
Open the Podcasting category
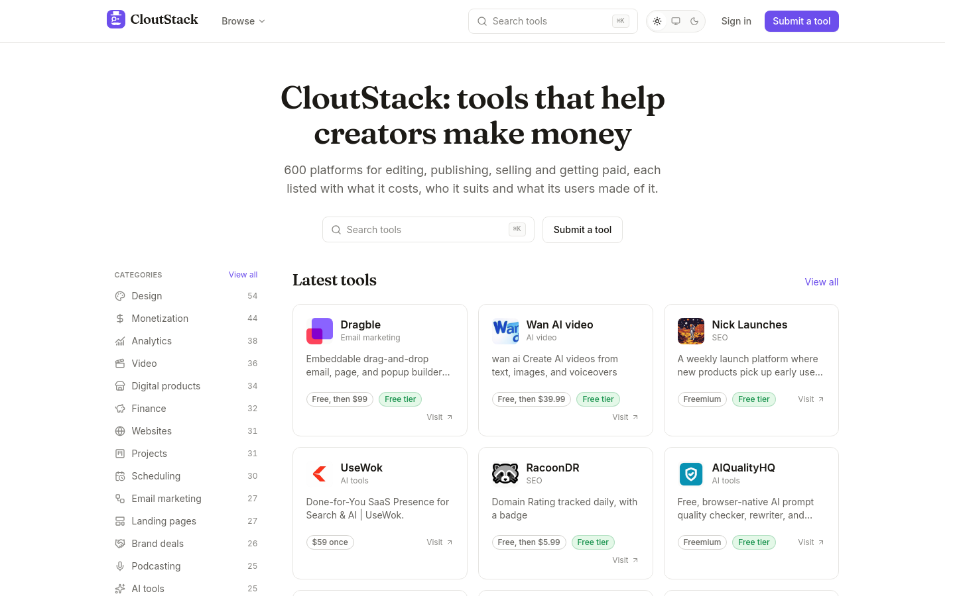coord(186,566)
